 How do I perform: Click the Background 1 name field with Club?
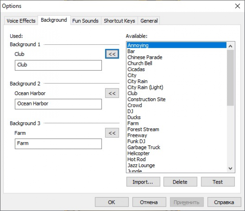coord(58,65)
